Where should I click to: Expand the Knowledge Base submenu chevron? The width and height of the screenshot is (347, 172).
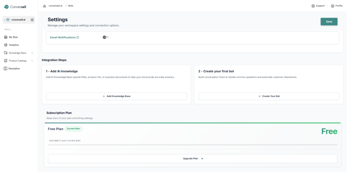[32, 53]
